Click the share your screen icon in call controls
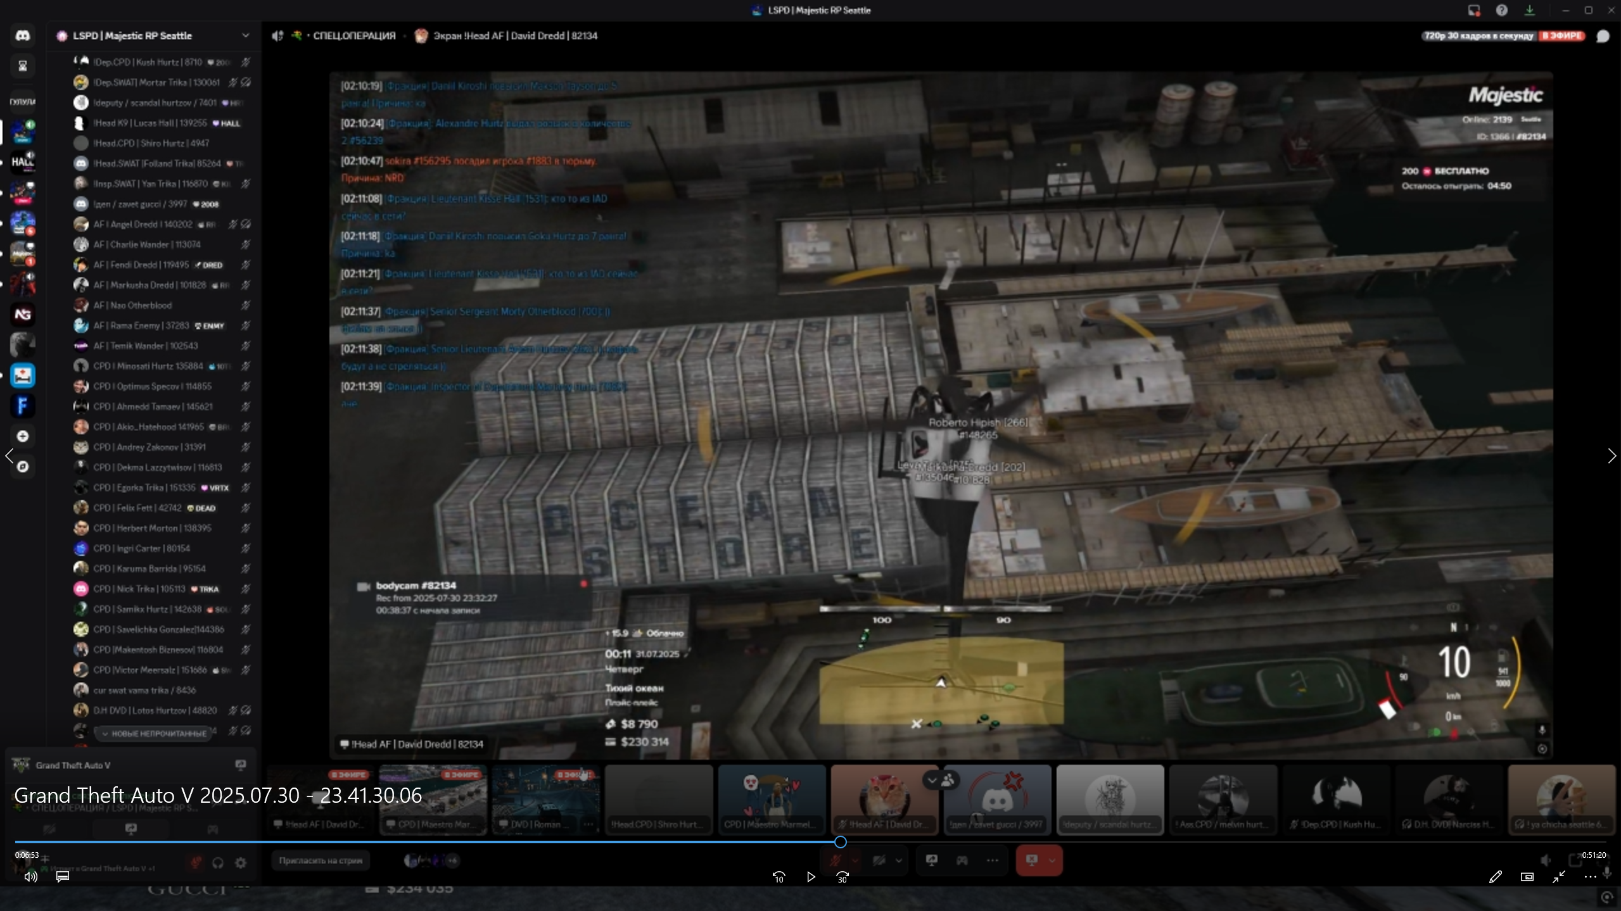The height and width of the screenshot is (911, 1621). pos(932,860)
